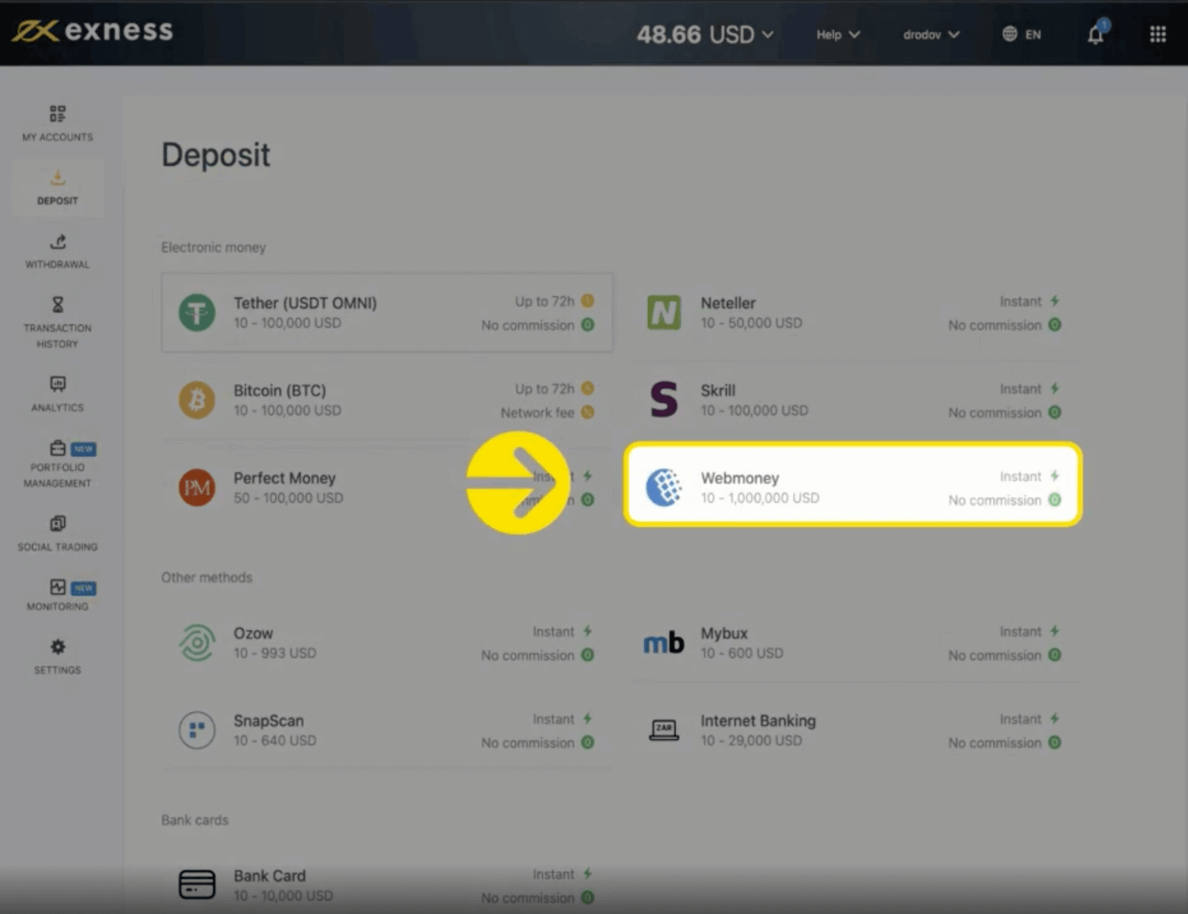Choose SnapScan payment method
1188x914 pixels.
point(387,730)
